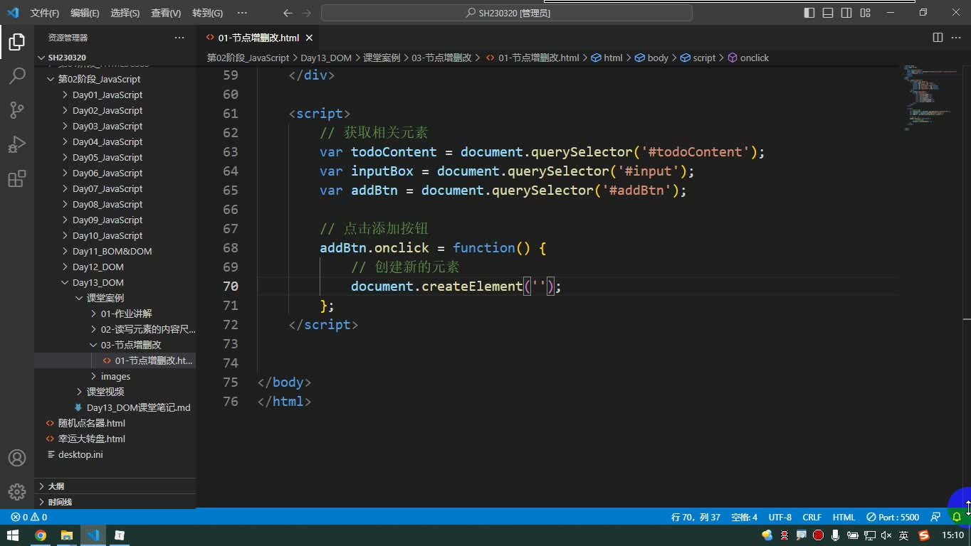Open the Manage gear icon

(x=17, y=492)
